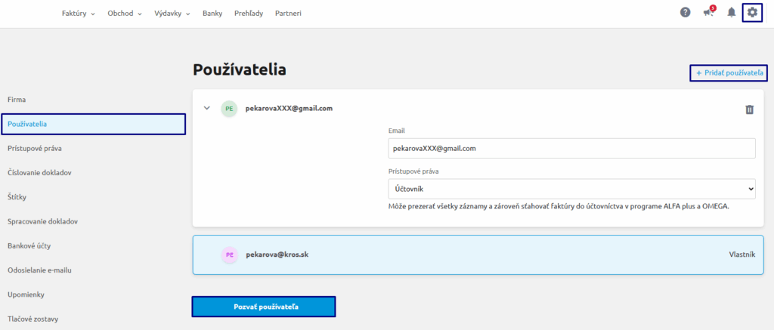Go to Banky in top navigation
Image resolution: width=774 pixels, height=330 pixels.
(x=212, y=14)
